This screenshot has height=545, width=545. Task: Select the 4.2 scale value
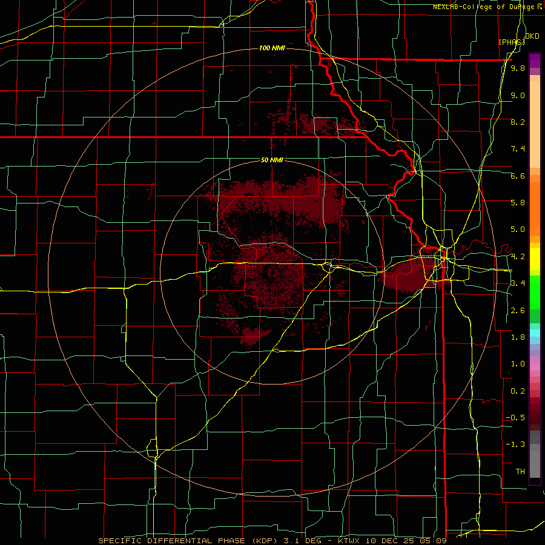pos(518,257)
